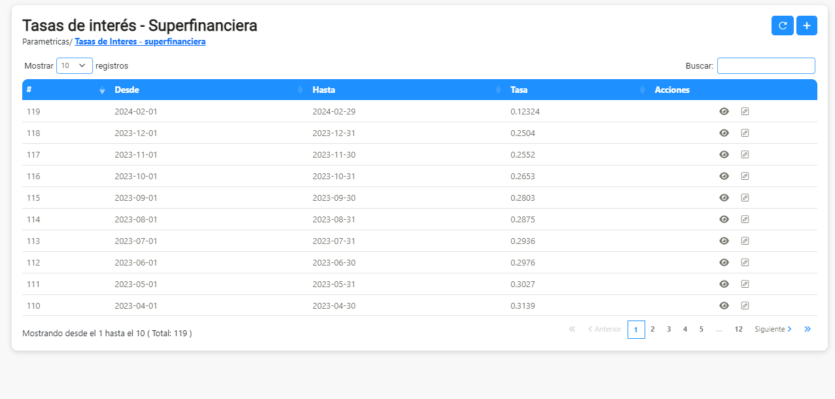The width and height of the screenshot is (835, 399).
Task: Click the Tasa value 0.2936
Action: (523, 241)
